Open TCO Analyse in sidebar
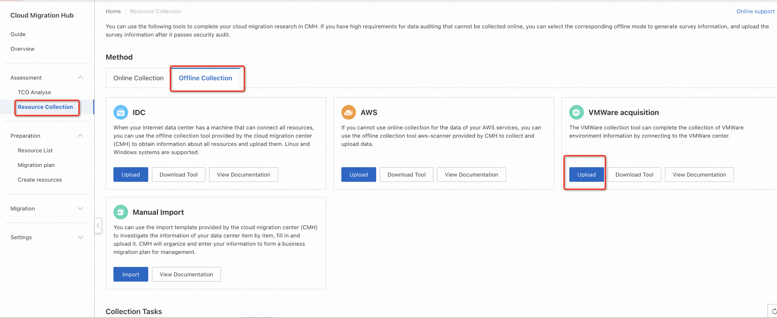Viewport: 777px width, 318px height. coord(34,92)
